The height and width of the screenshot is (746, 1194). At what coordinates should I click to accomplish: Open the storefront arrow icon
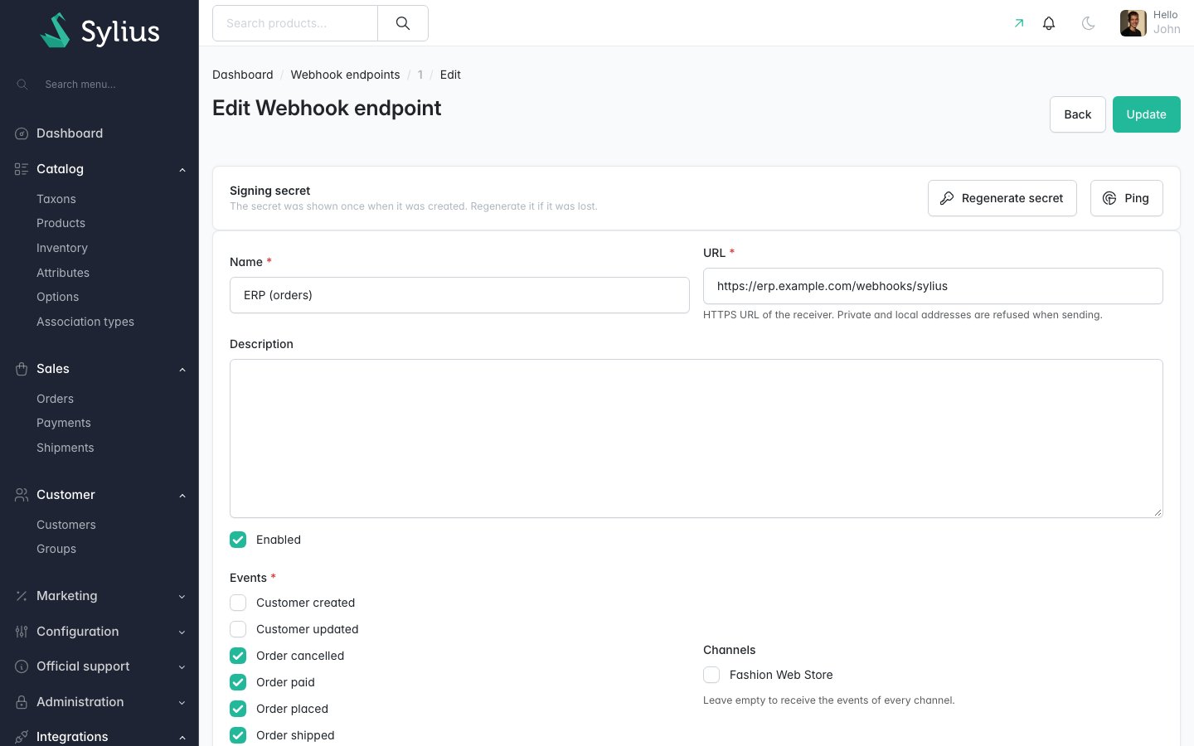click(1019, 23)
